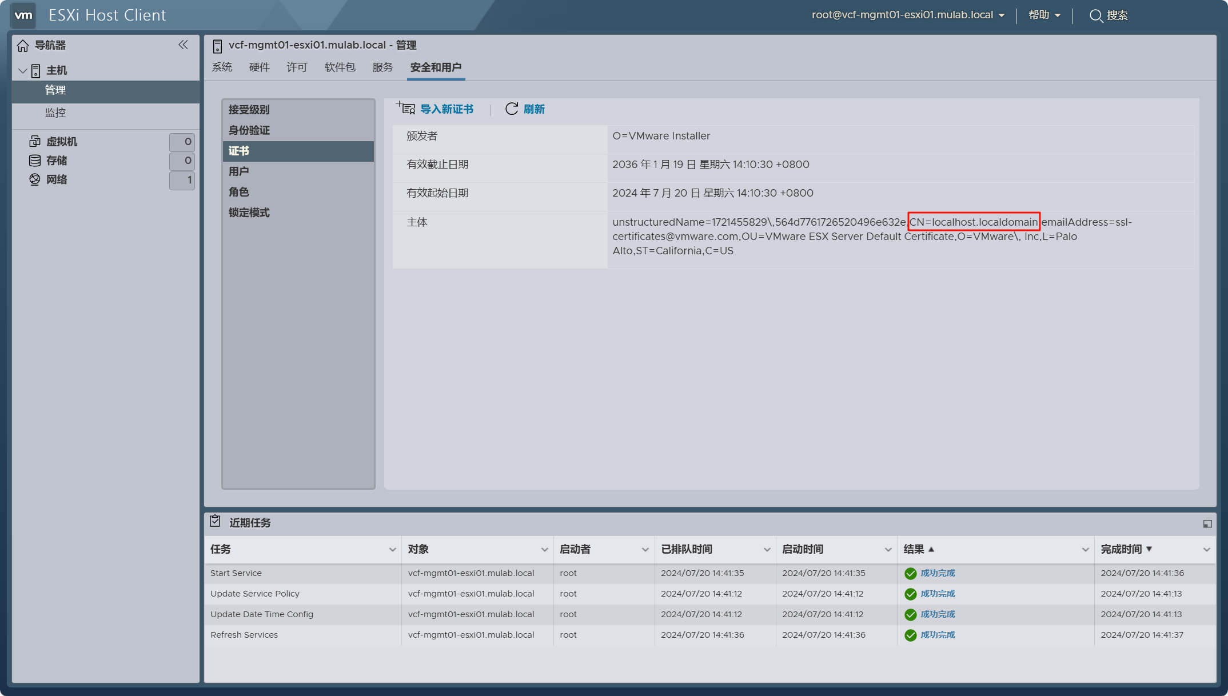Switch to the 系统 tab
Image resolution: width=1228 pixels, height=696 pixels.
point(222,67)
